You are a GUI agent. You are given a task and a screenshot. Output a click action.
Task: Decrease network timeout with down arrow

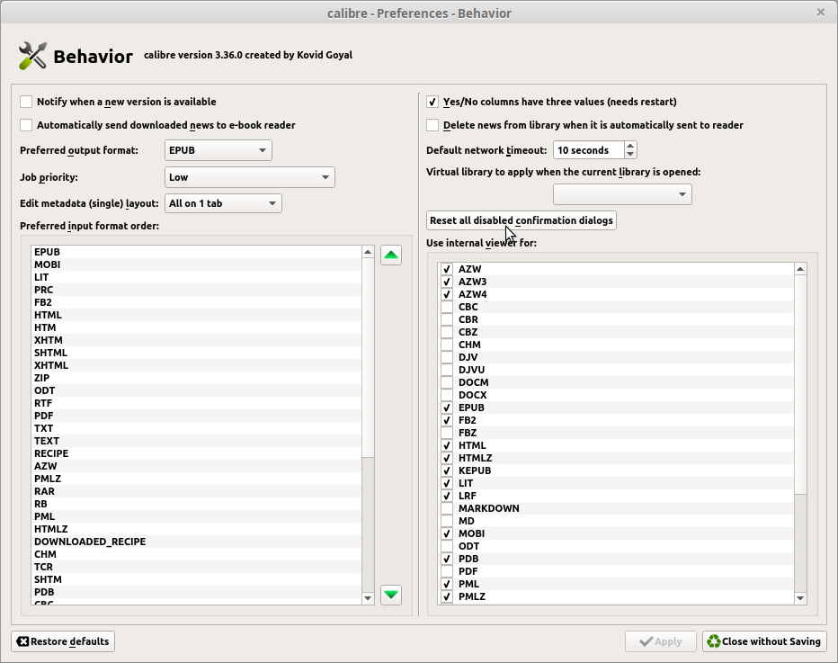point(630,155)
